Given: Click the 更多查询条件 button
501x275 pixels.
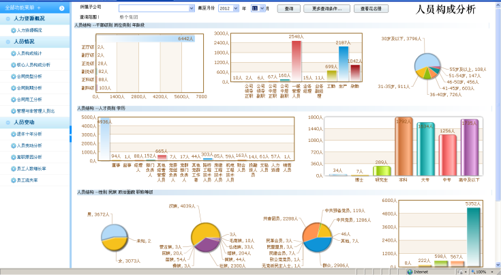Looking at the screenshot, I should pos(326,8).
